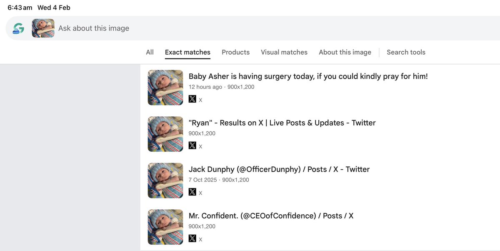Select the Exact matches tab
500x251 pixels.
tap(187, 52)
